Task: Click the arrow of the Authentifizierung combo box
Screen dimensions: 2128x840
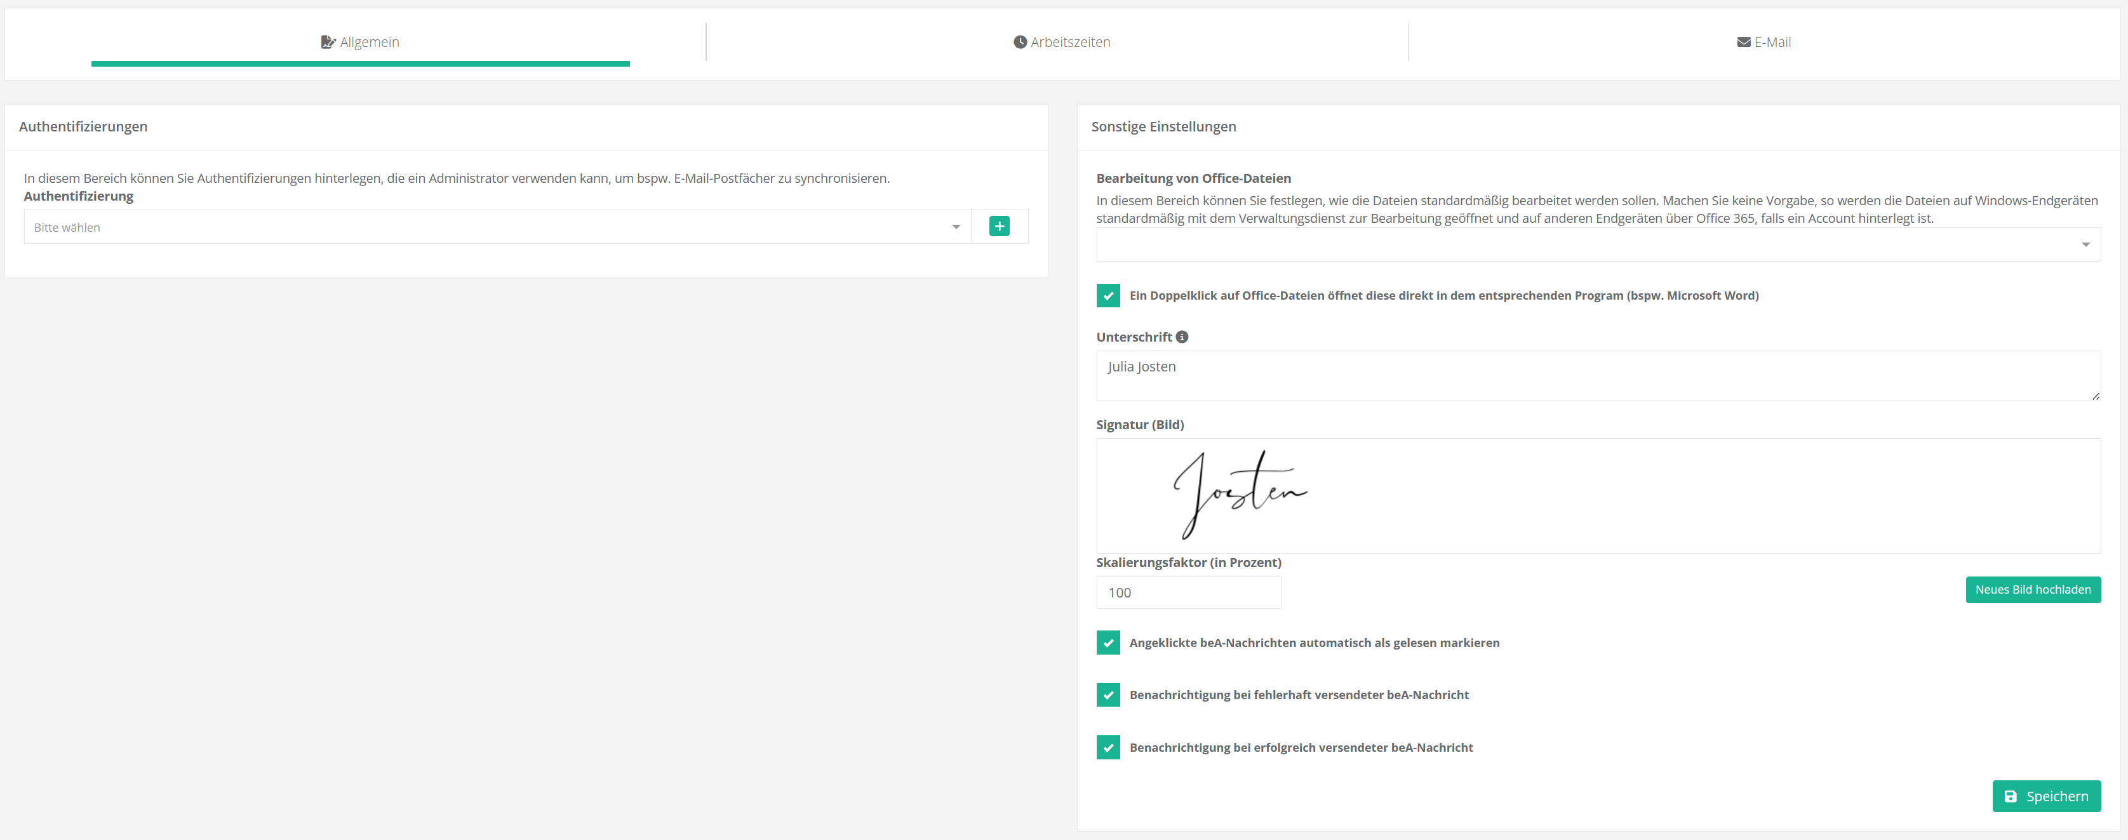Action: tap(956, 227)
